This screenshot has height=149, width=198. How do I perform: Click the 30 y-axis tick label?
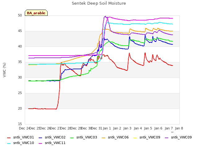tap(20, 78)
